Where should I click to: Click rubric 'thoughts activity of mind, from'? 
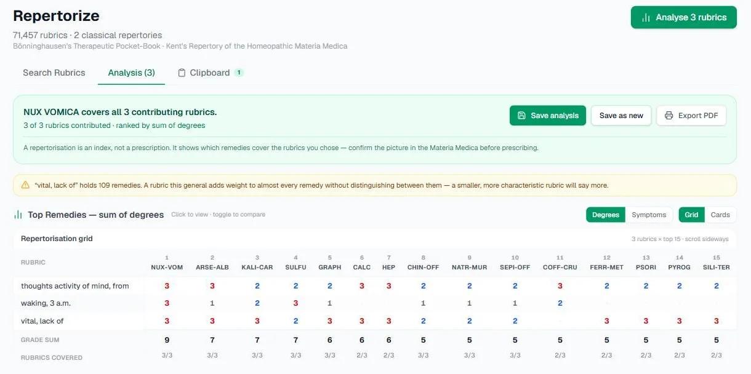click(75, 286)
